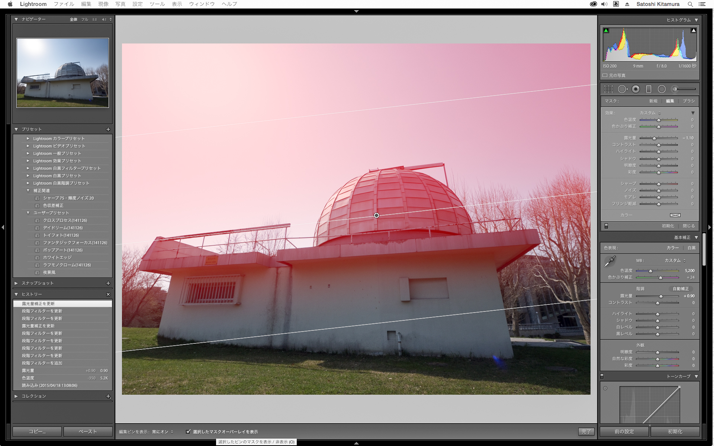Click the tone curve target adjustment icon
714x446 pixels.
pyautogui.click(x=605, y=388)
